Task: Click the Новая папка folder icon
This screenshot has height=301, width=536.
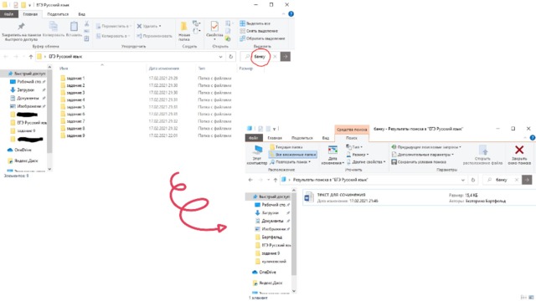Action: pyautogui.click(x=183, y=27)
